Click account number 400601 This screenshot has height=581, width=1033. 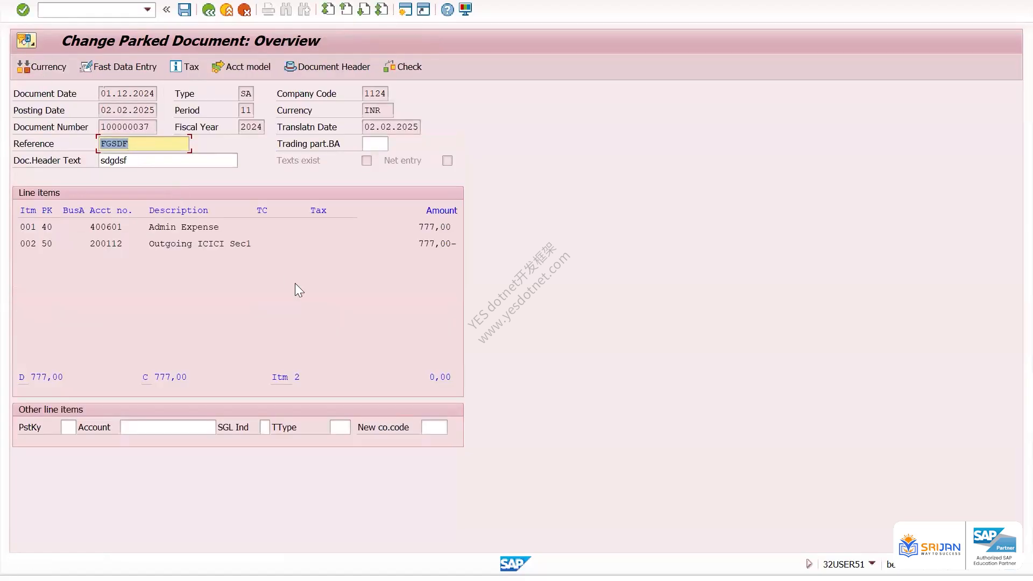(x=106, y=227)
